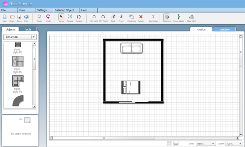Image resolution: width=245 pixels, height=147 pixels.
Task: Open the Help menu
Action: coord(89,10)
